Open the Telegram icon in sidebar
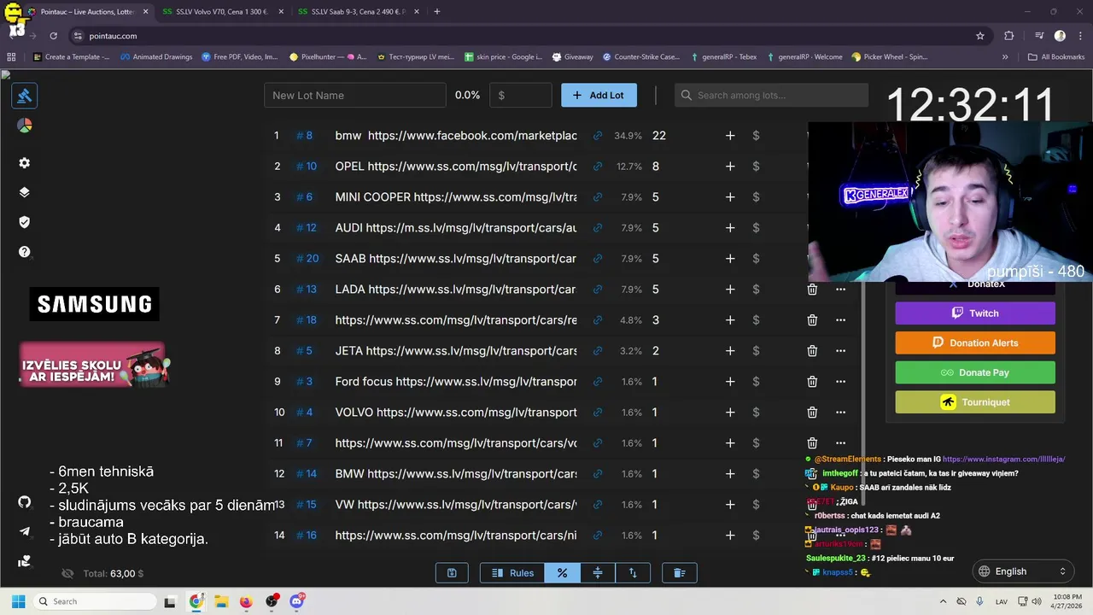Image resolution: width=1093 pixels, height=615 pixels. 24,531
